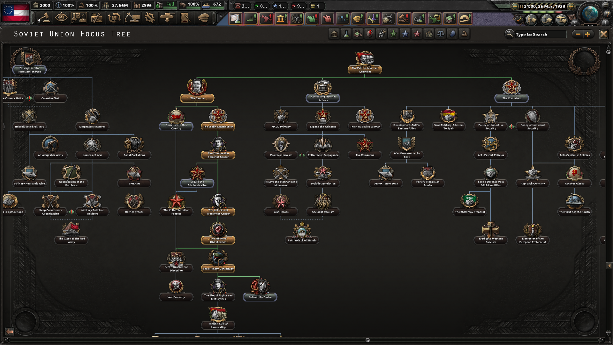This screenshot has height=345, width=613.
Task: Click the gavel alert with red exclamation
Action: [404, 19]
